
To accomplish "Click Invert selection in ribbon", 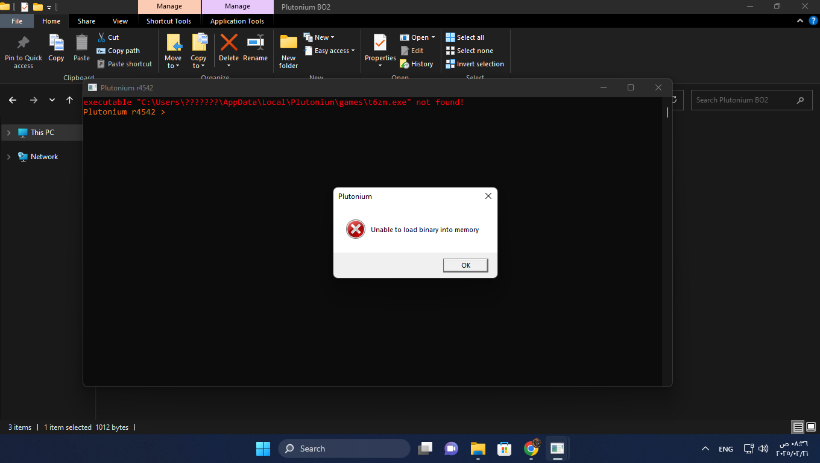I will (475, 64).
